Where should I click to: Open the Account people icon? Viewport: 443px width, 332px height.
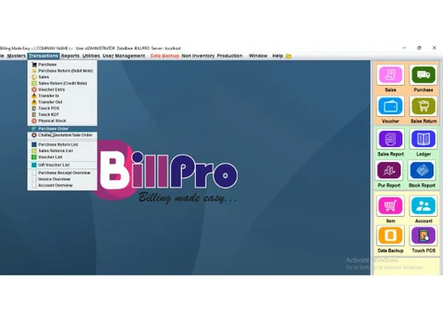coord(424,205)
